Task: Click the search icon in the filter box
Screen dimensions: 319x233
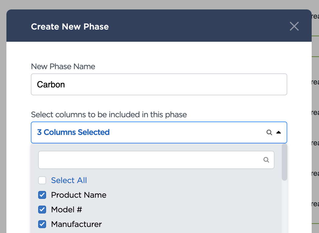Action: click(x=266, y=160)
